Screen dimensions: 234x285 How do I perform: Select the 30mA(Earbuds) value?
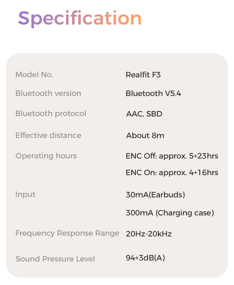(155, 195)
